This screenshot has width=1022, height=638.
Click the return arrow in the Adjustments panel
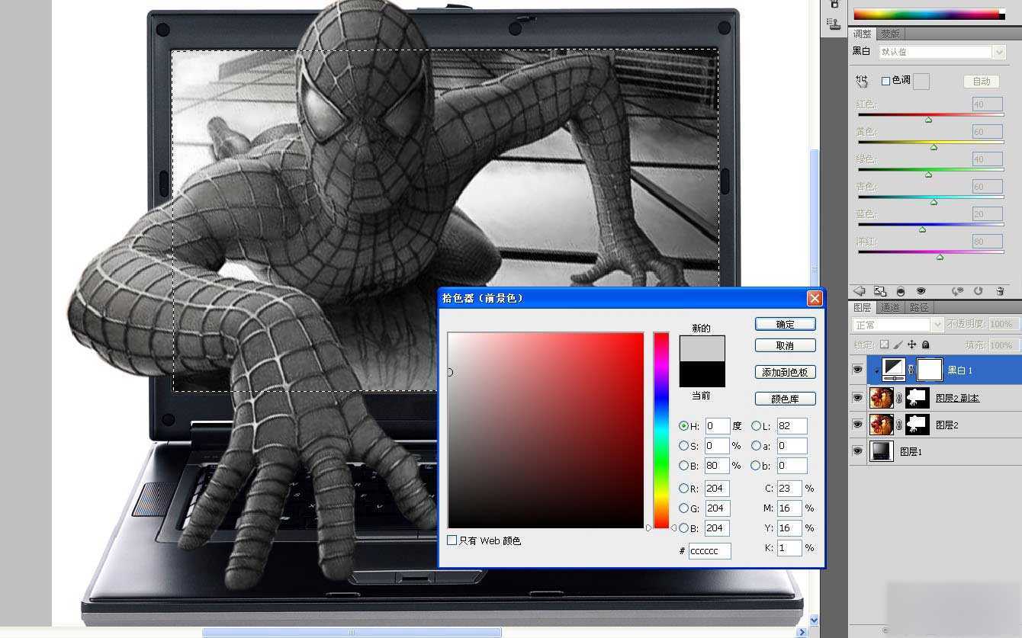[x=860, y=291]
